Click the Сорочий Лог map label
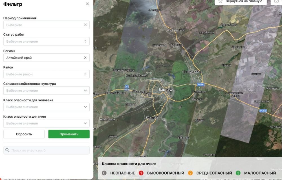 228,25
